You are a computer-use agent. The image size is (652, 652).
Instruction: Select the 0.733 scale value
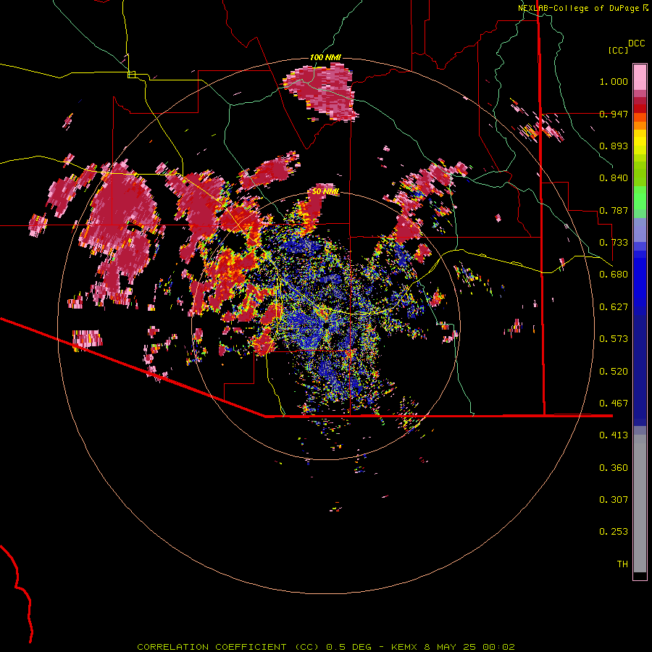point(614,243)
